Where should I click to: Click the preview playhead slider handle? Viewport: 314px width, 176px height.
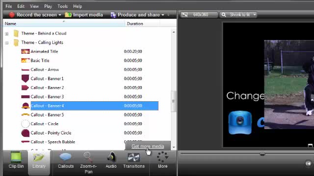pos(262,154)
